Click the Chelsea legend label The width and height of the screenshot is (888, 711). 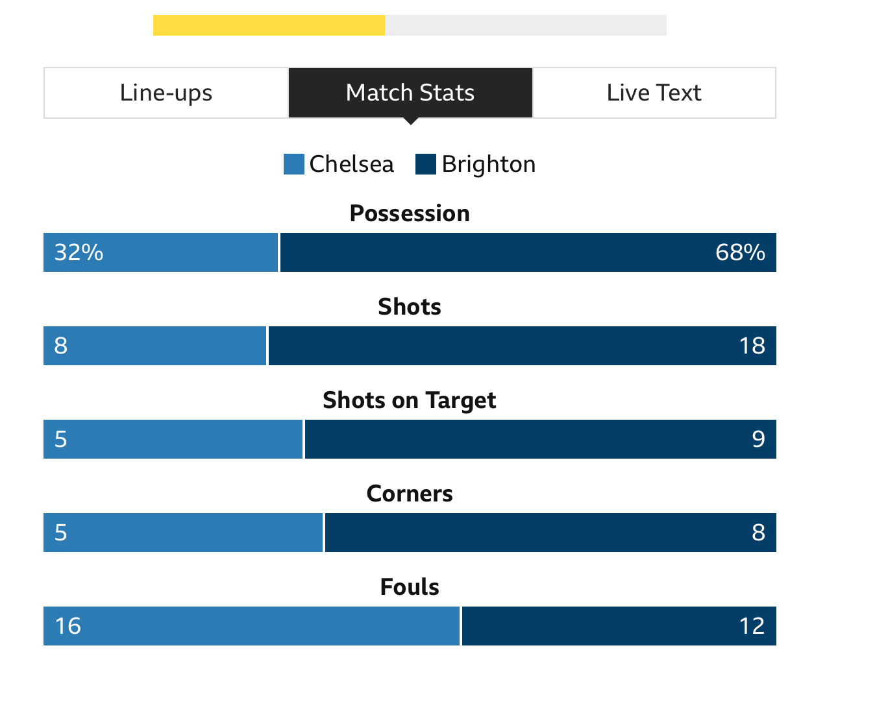click(352, 164)
